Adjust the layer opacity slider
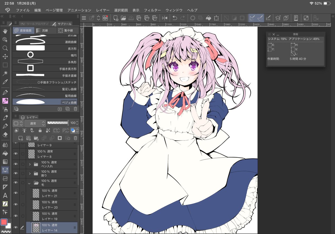This screenshot has height=234, width=335. coord(58,123)
